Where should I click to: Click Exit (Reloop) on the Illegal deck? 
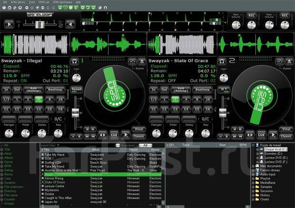point(33,89)
